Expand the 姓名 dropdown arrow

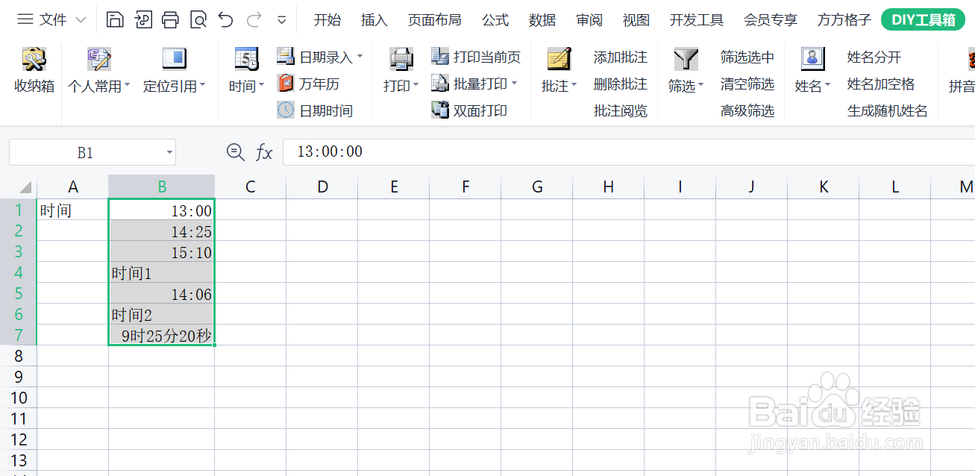point(827,86)
